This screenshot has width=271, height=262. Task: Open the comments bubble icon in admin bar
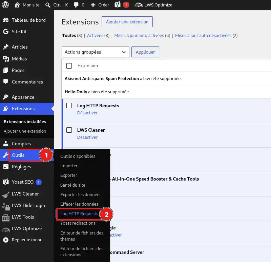[76, 5]
